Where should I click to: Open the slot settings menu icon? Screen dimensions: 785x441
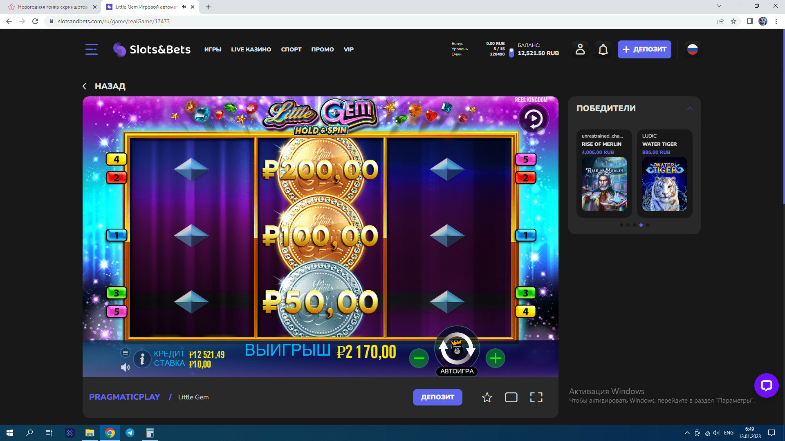tap(126, 352)
